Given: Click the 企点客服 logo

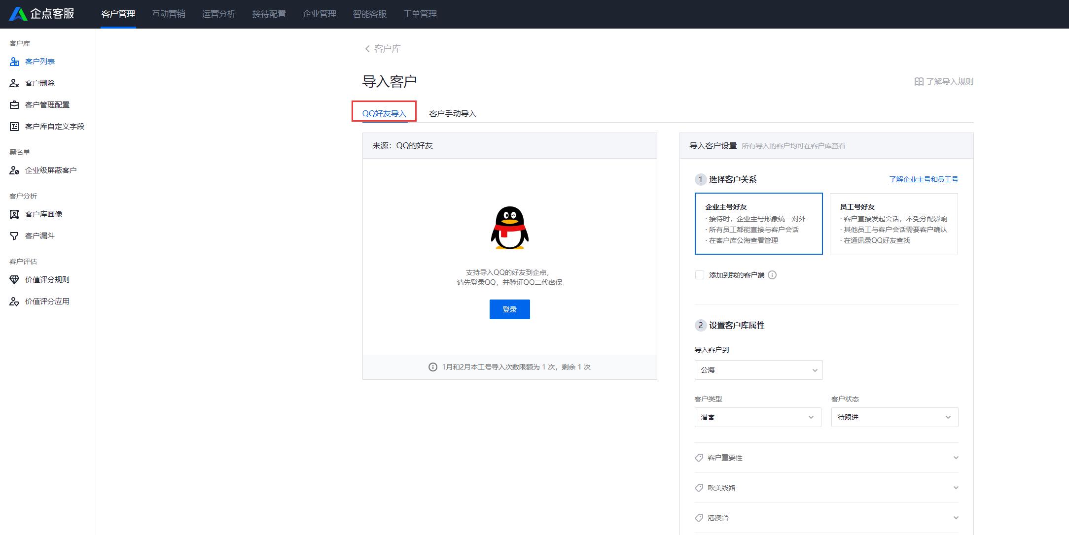Looking at the screenshot, I should pyautogui.click(x=41, y=14).
